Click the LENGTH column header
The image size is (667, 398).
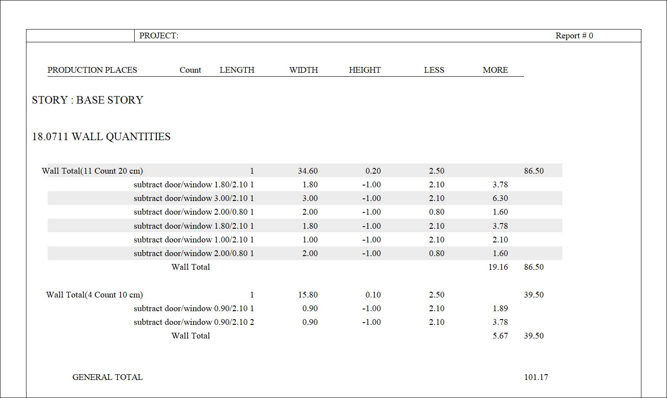pyautogui.click(x=237, y=70)
